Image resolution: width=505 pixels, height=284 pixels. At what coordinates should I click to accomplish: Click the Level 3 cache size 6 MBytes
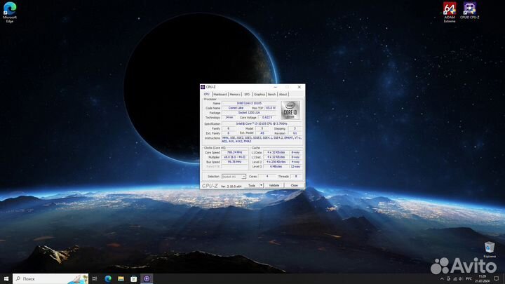coord(276,166)
